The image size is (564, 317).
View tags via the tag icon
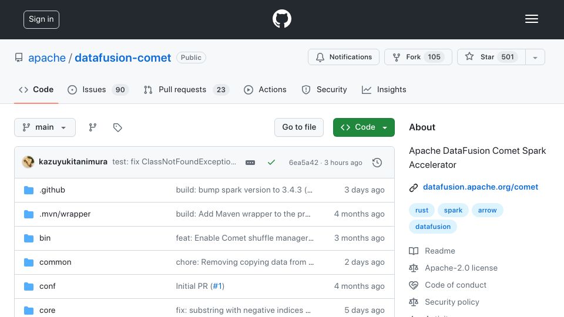pyautogui.click(x=117, y=127)
